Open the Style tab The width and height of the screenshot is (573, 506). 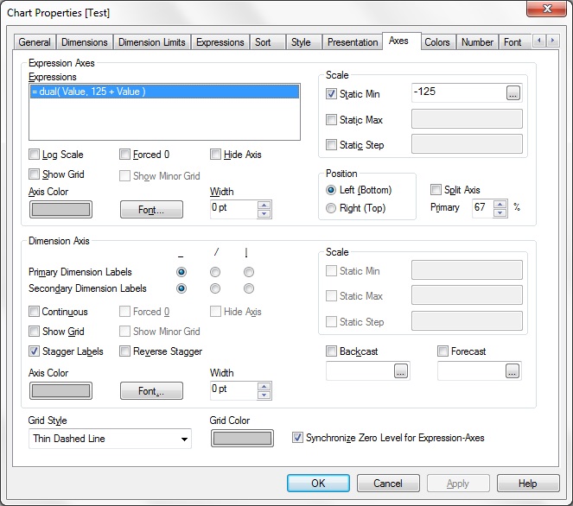click(303, 42)
